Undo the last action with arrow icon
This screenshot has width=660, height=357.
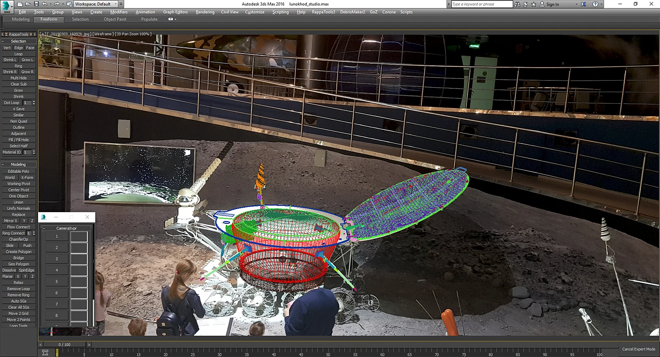[44, 4]
